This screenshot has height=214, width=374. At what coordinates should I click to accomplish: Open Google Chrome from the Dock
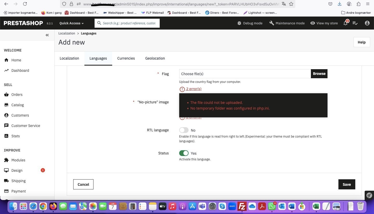coord(43,206)
